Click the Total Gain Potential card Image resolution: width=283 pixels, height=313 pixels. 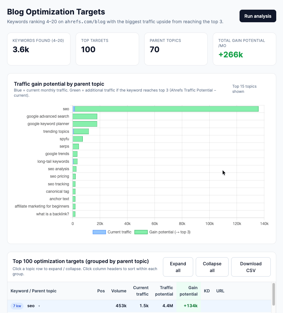pos(244,49)
